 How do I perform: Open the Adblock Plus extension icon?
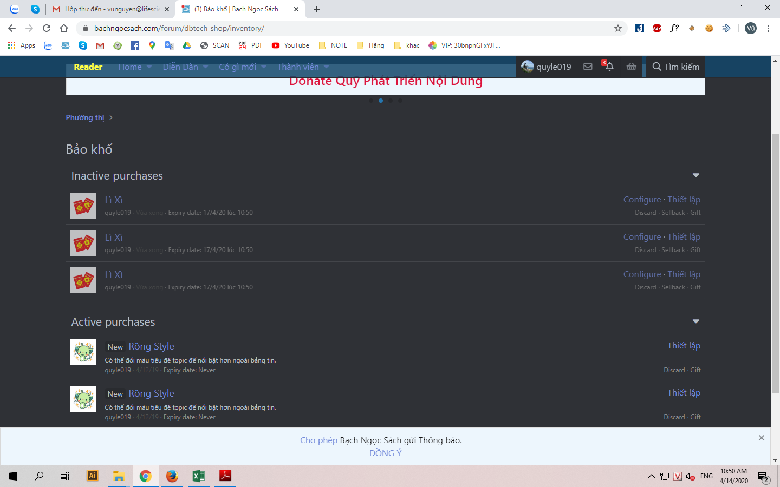coord(657,28)
